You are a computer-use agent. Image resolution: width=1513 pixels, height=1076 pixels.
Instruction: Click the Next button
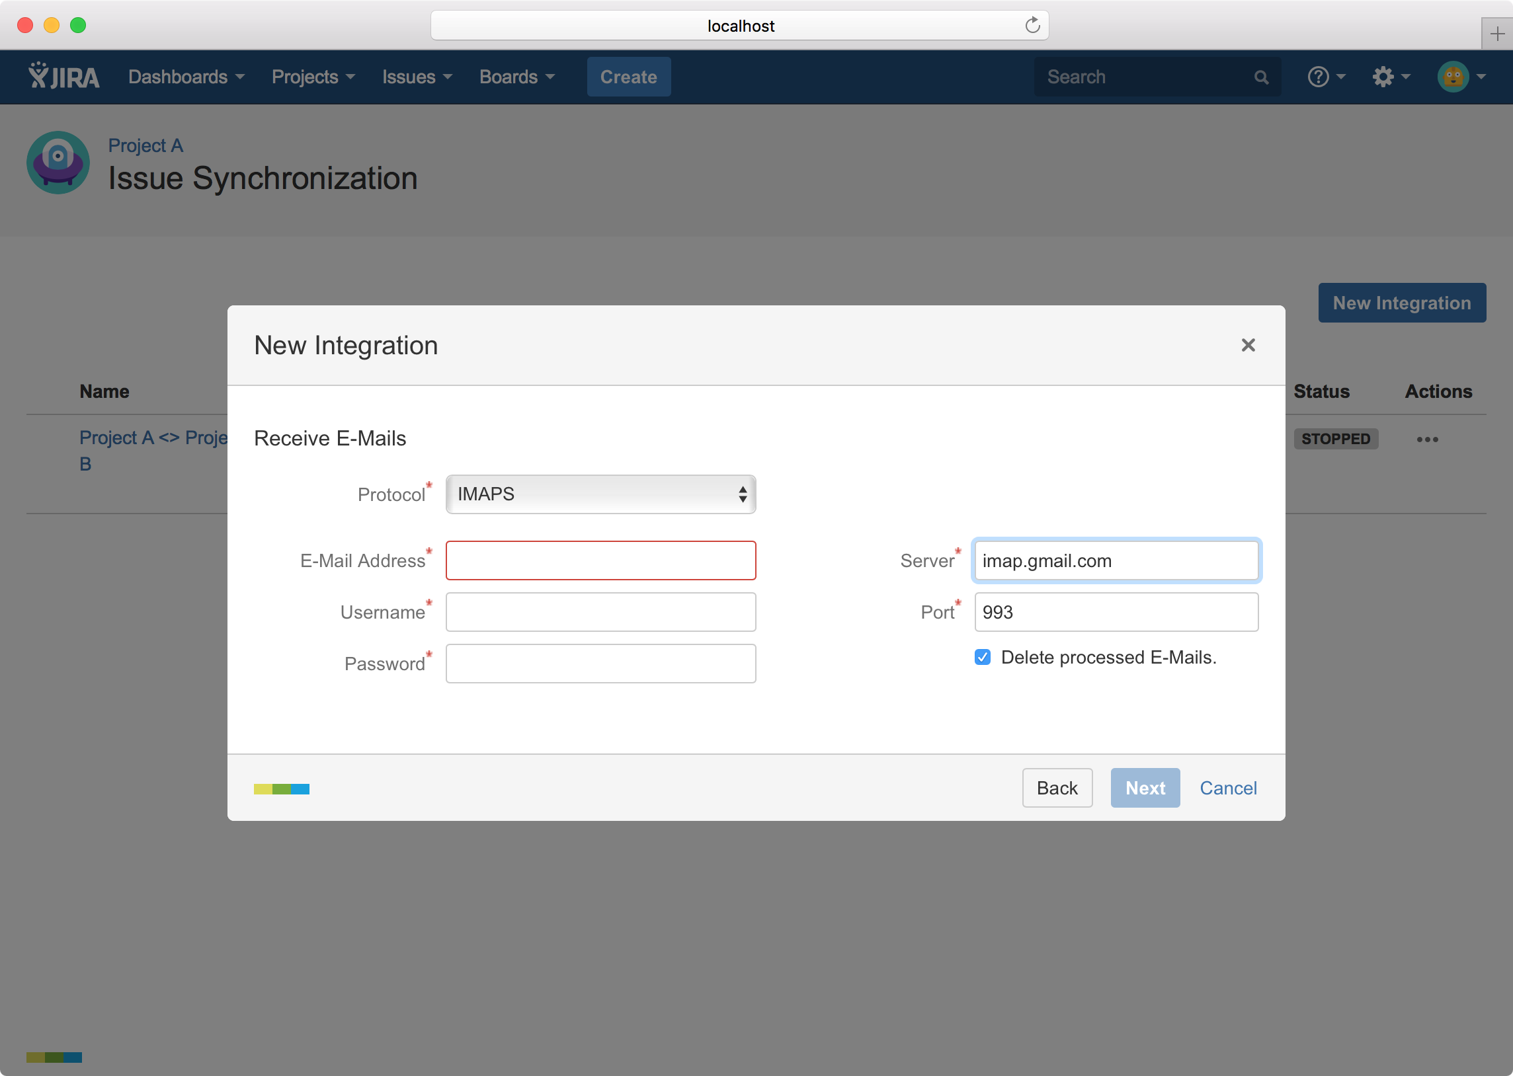point(1144,787)
